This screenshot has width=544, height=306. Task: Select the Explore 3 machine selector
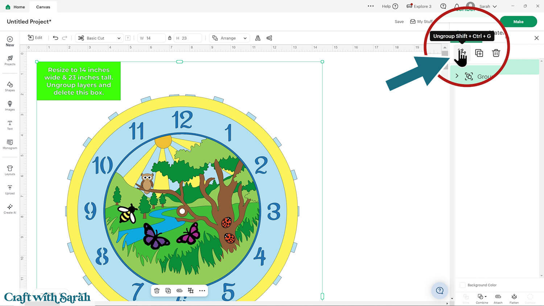pyautogui.click(x=419, y=6)
